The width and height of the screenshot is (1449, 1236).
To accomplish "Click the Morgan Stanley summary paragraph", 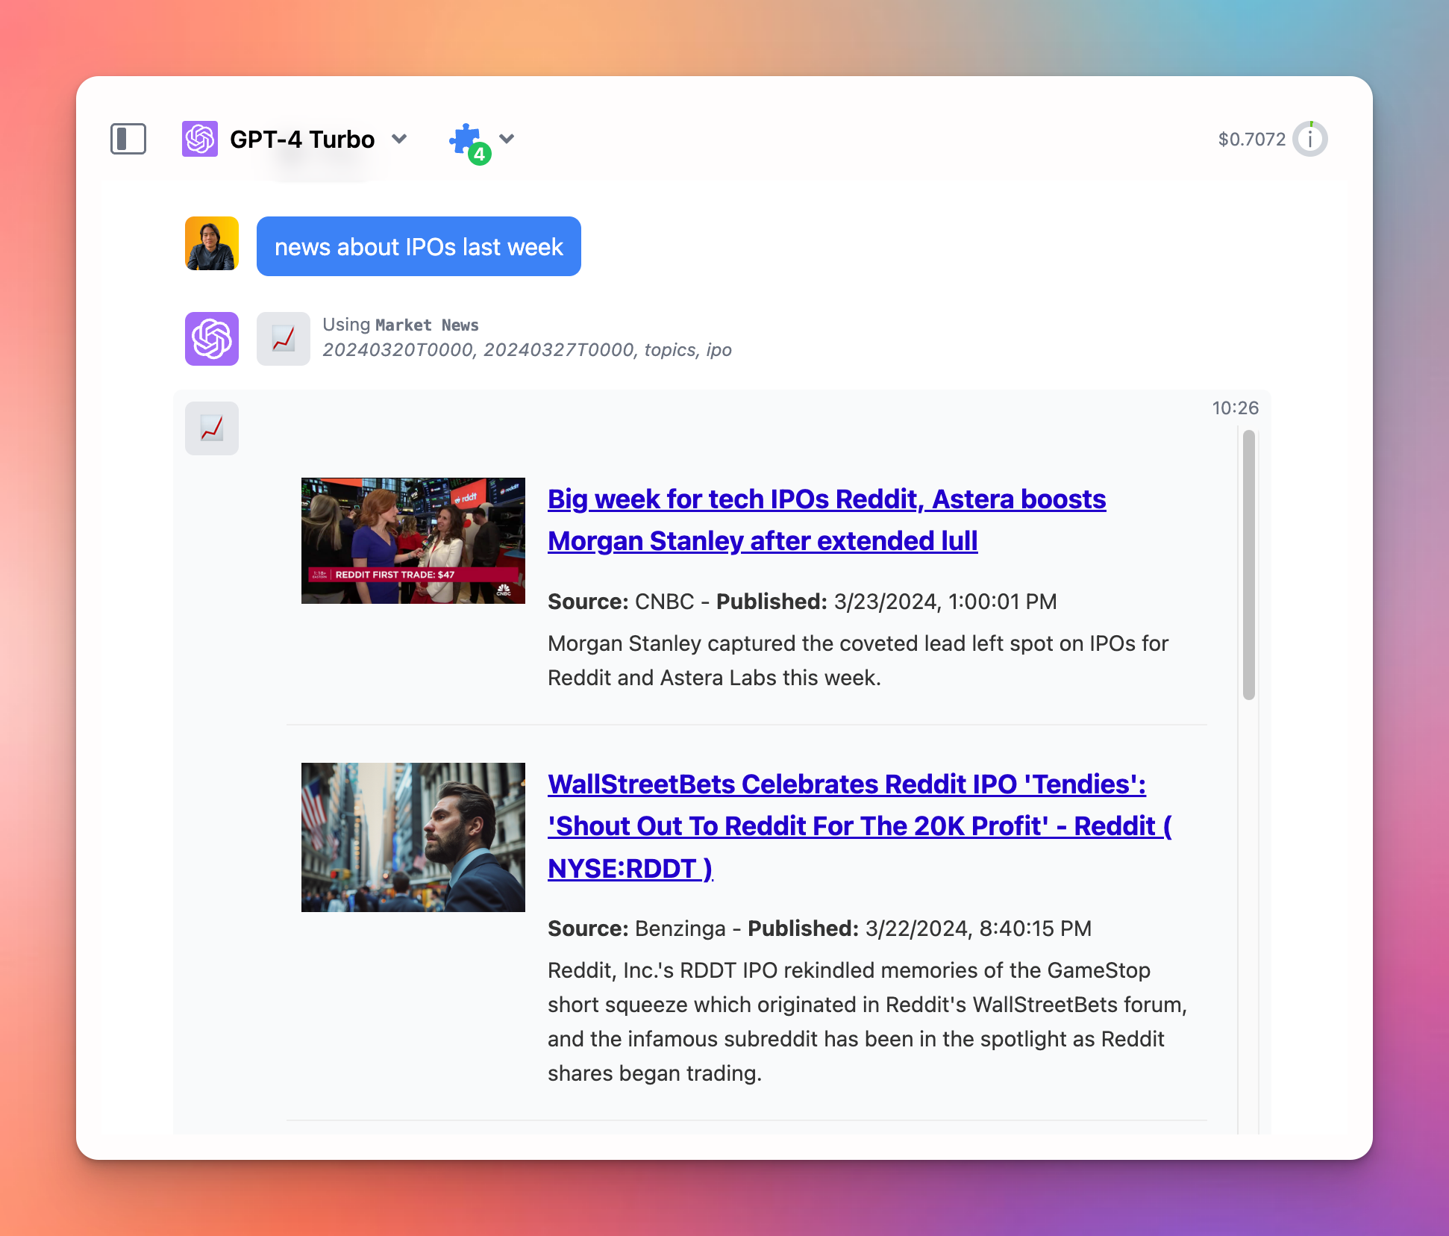I will 858,661.
